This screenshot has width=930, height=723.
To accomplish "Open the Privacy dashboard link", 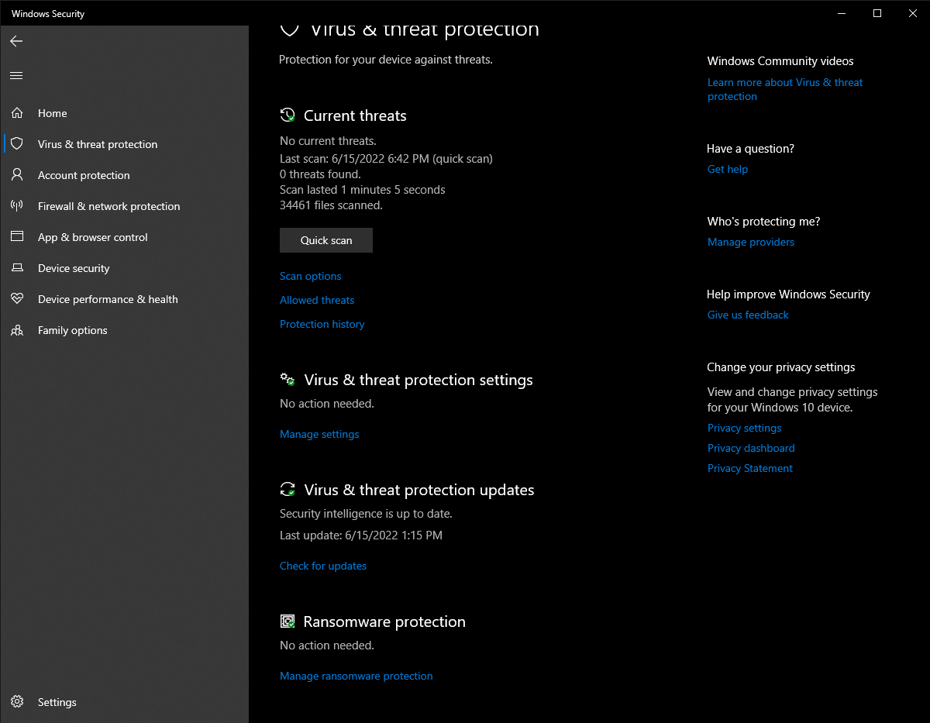I will pos(751,448).
